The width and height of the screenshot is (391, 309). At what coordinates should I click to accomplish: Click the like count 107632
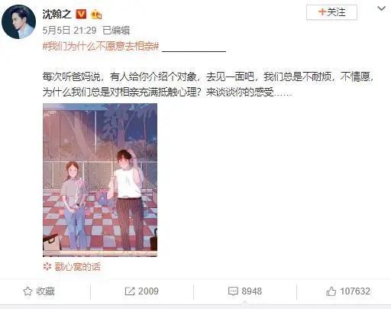coord(355,291)
